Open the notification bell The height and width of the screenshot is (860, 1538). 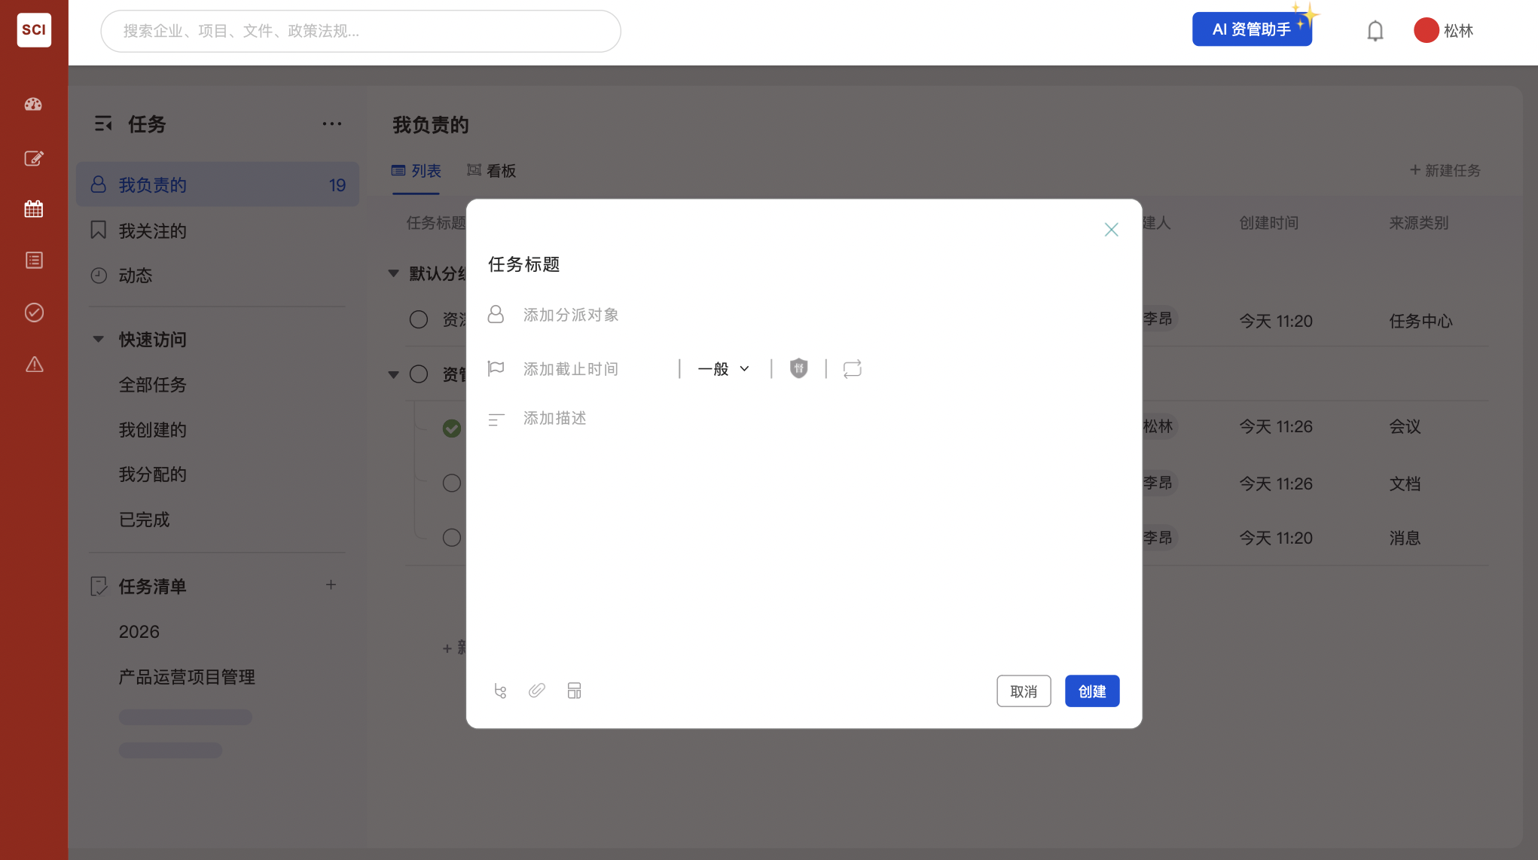[1375, 31]
